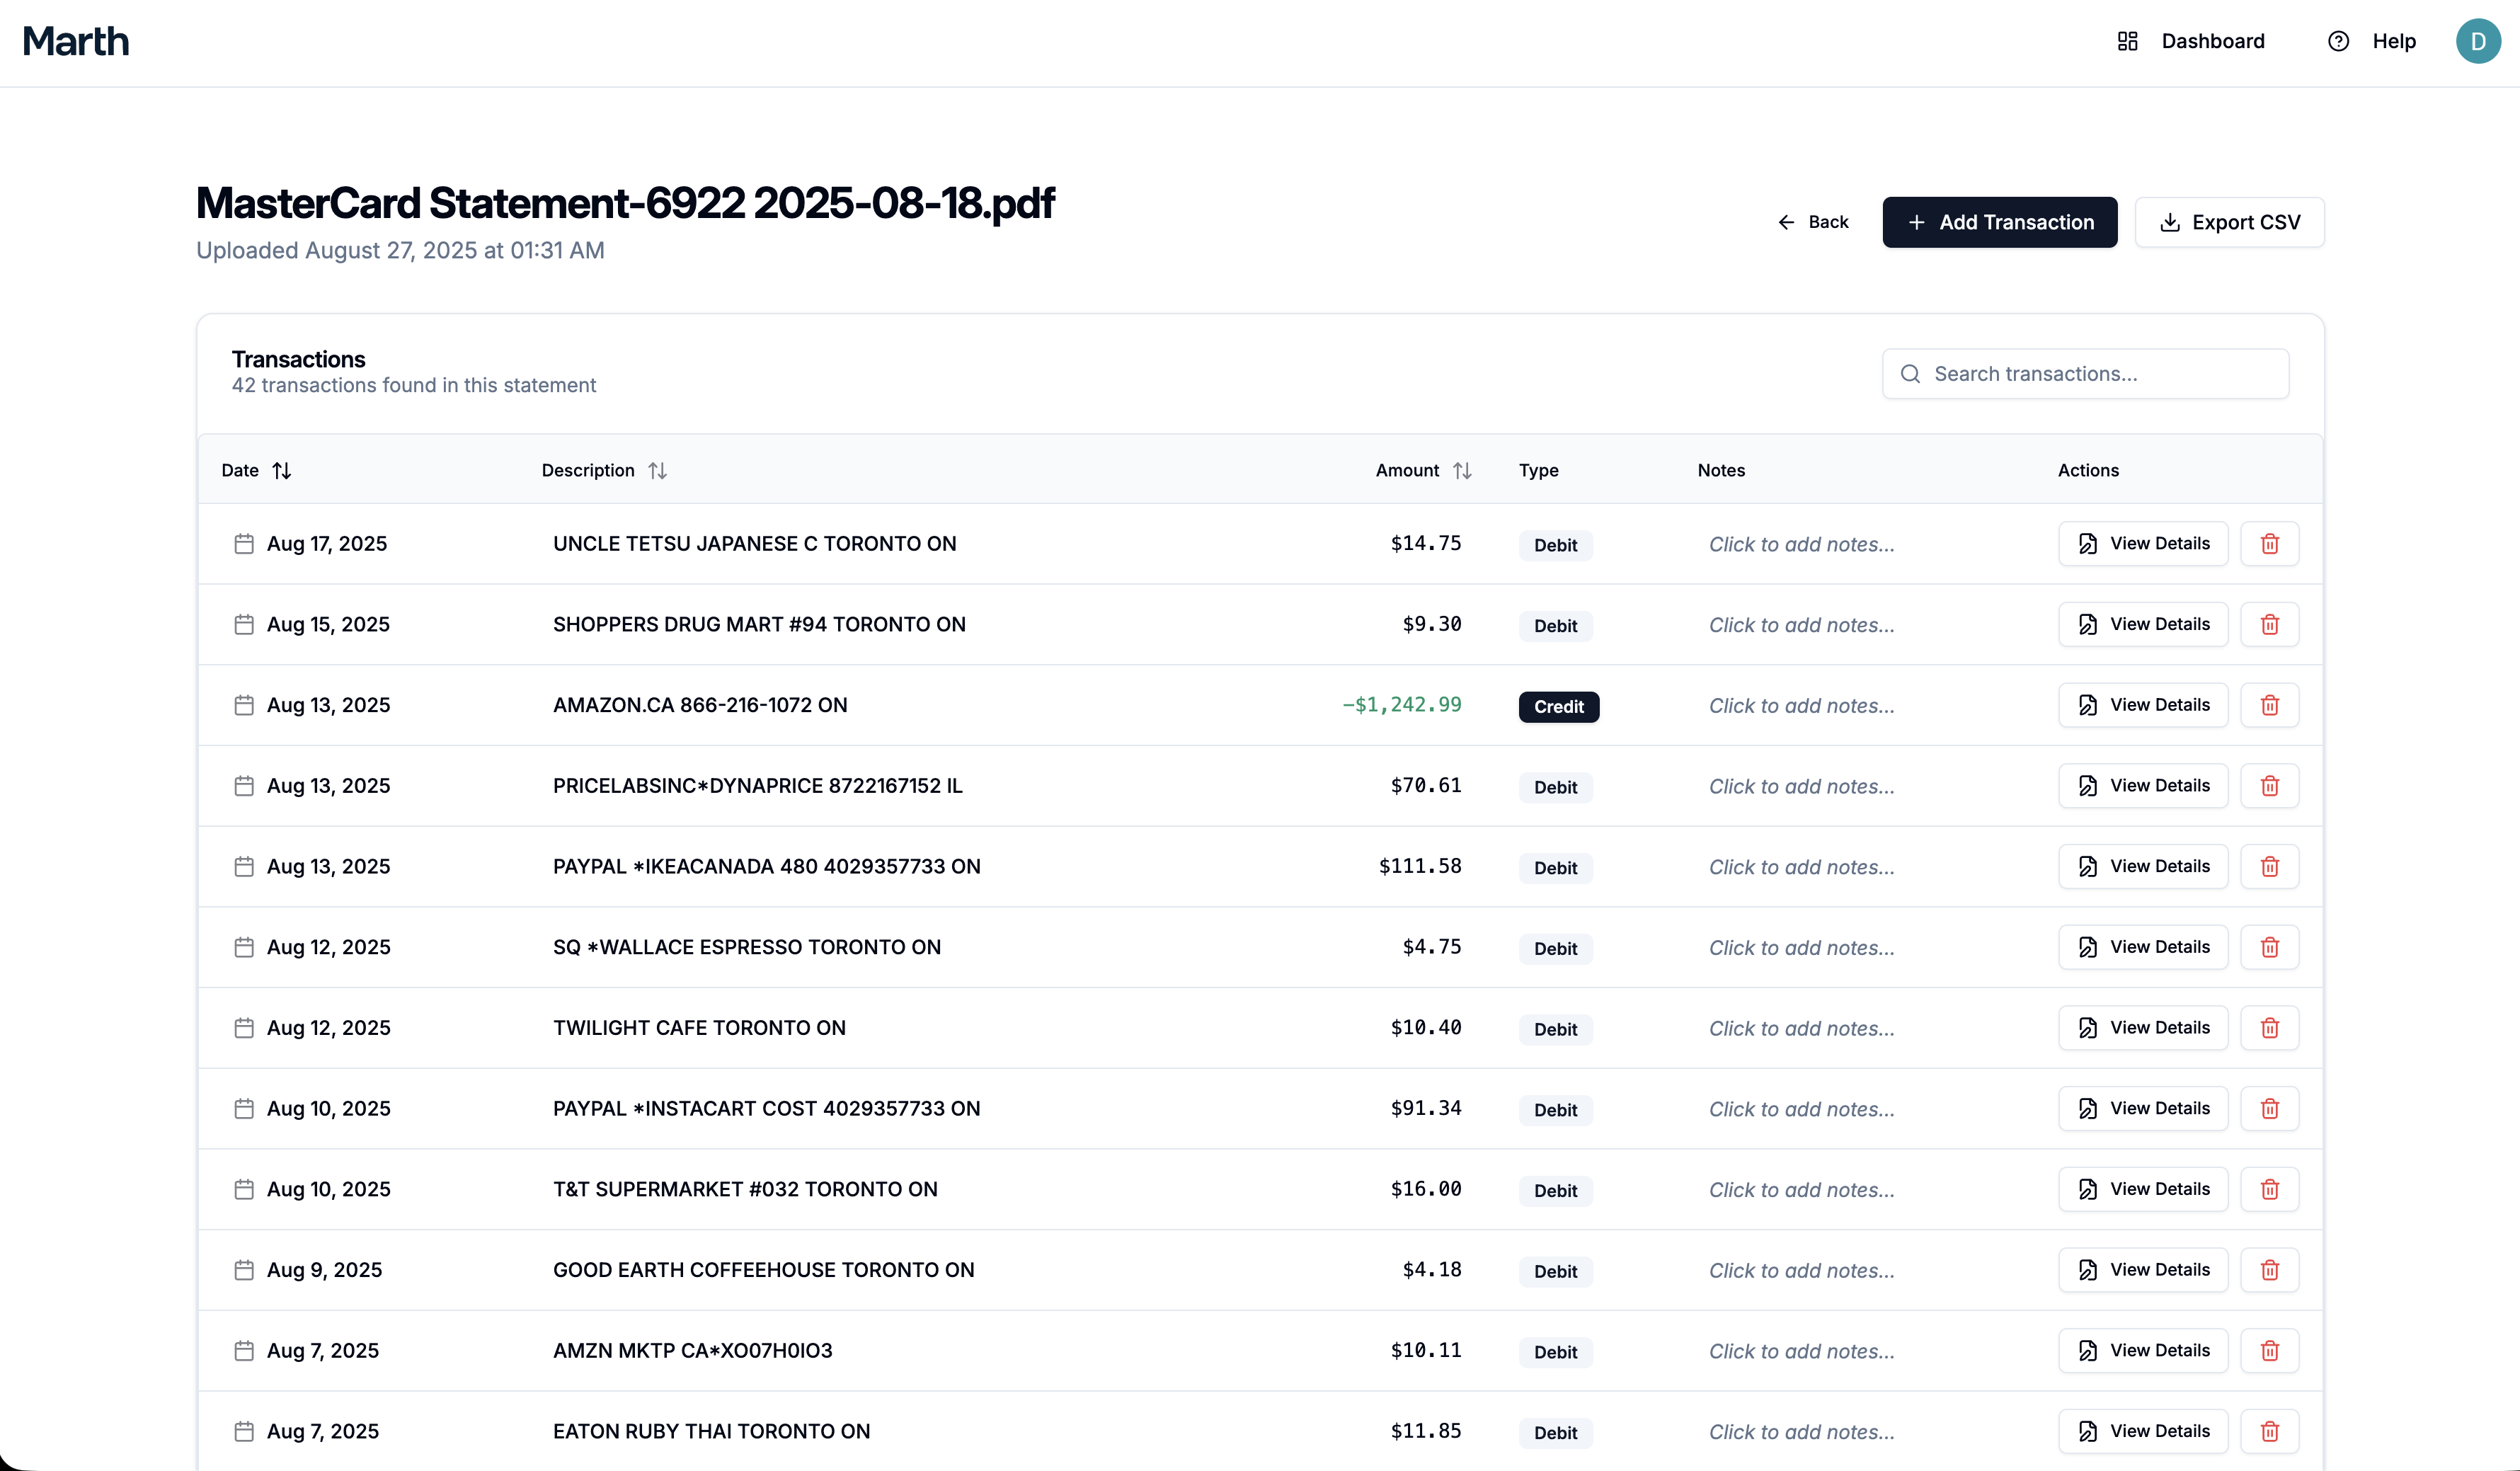Sort by Description using its arrows icon

click(657, 470)
